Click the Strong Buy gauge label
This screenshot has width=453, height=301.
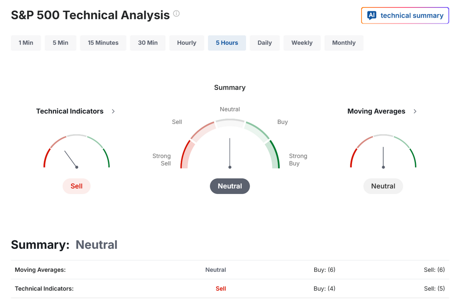(x=298, y=160)
